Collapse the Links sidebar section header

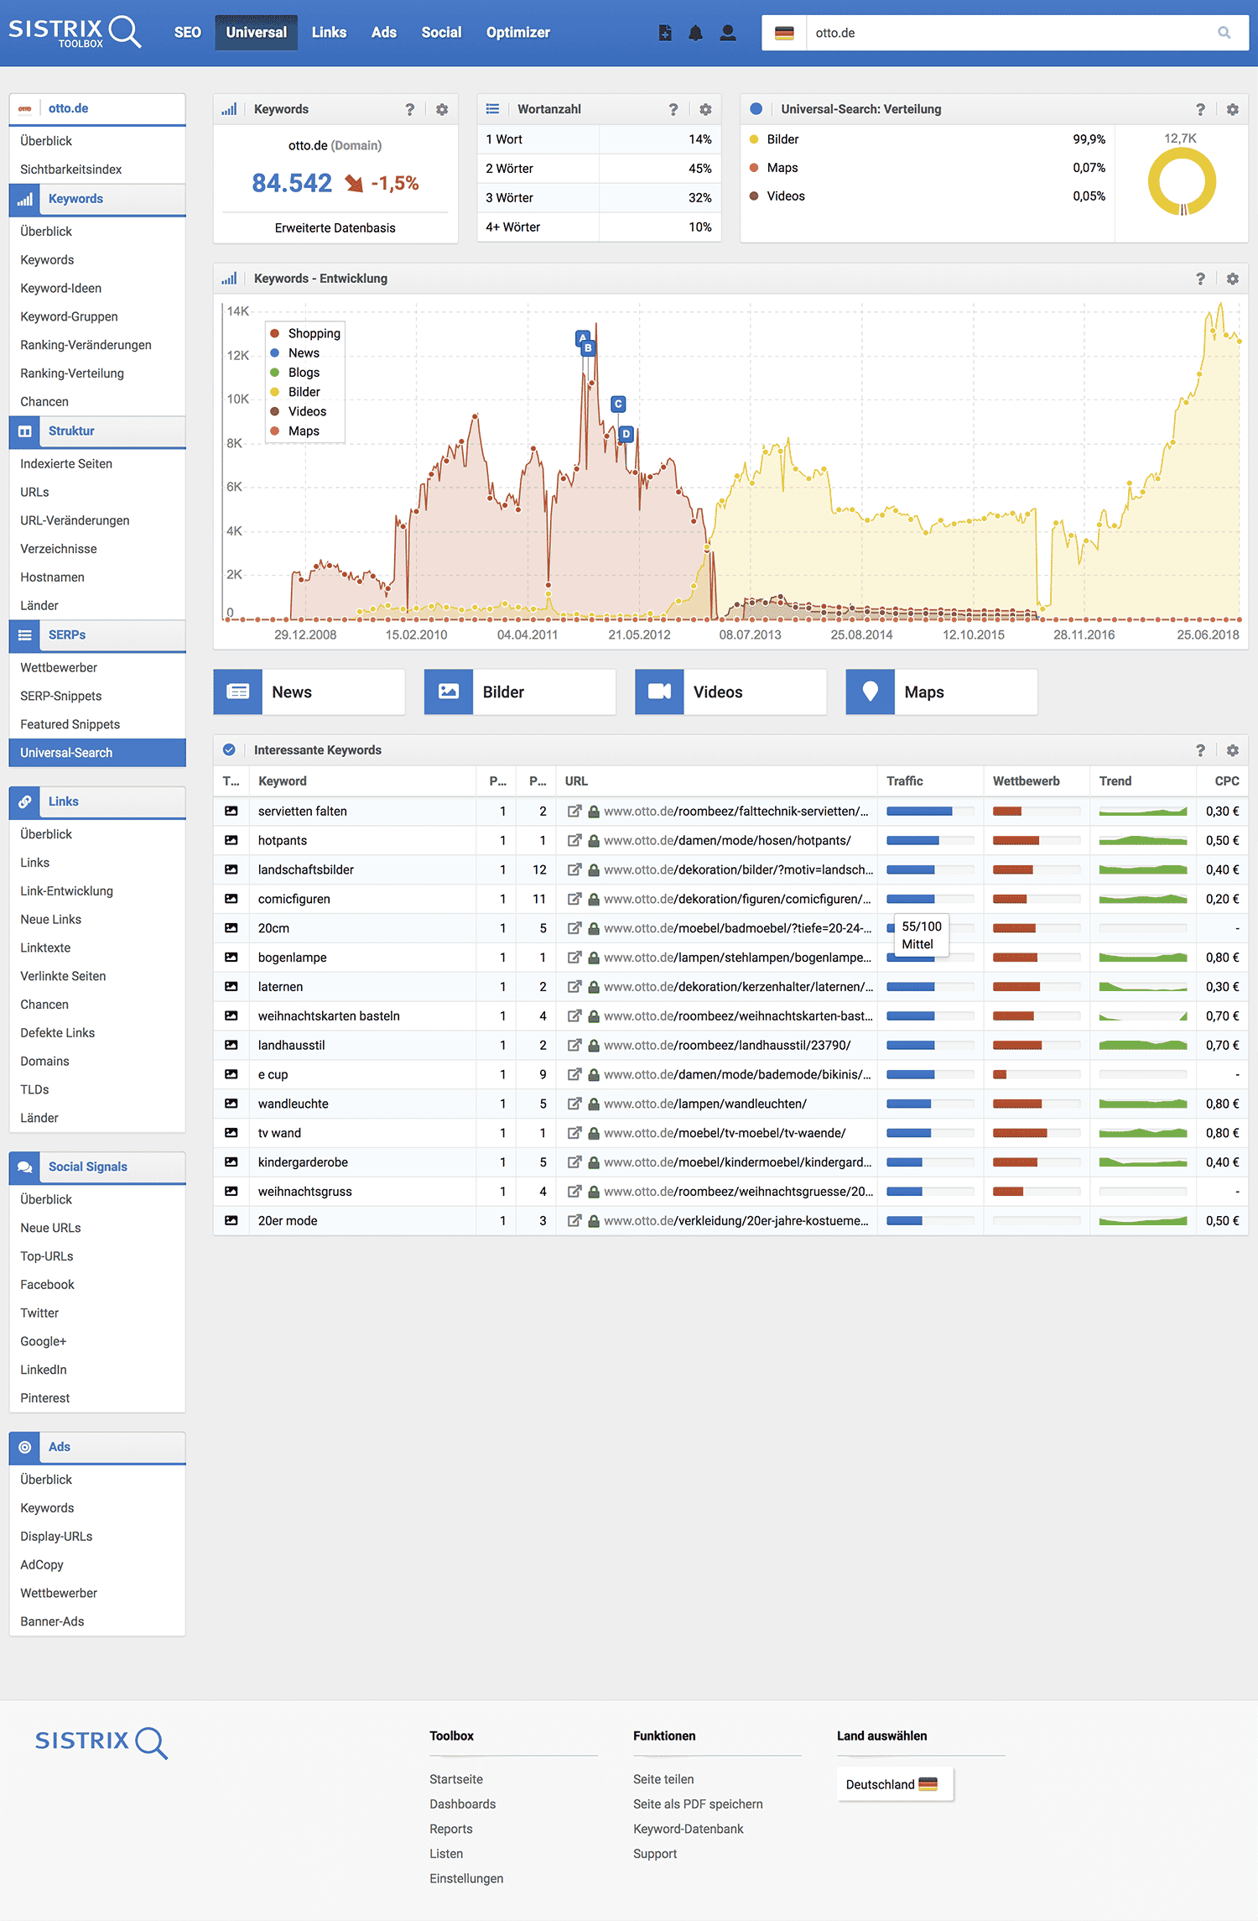click(97, 801)
